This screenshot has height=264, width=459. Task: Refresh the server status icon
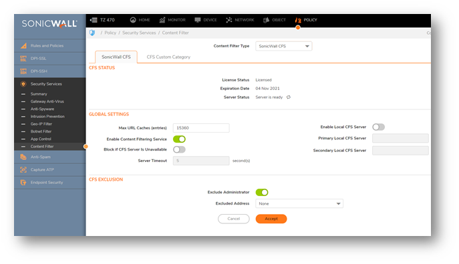289,97
